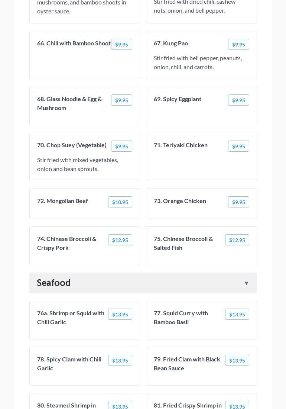Collapse the Seafood section arrow
This screenshot has width=286, height=409.
pyautogui.click(x=246, y=283)
